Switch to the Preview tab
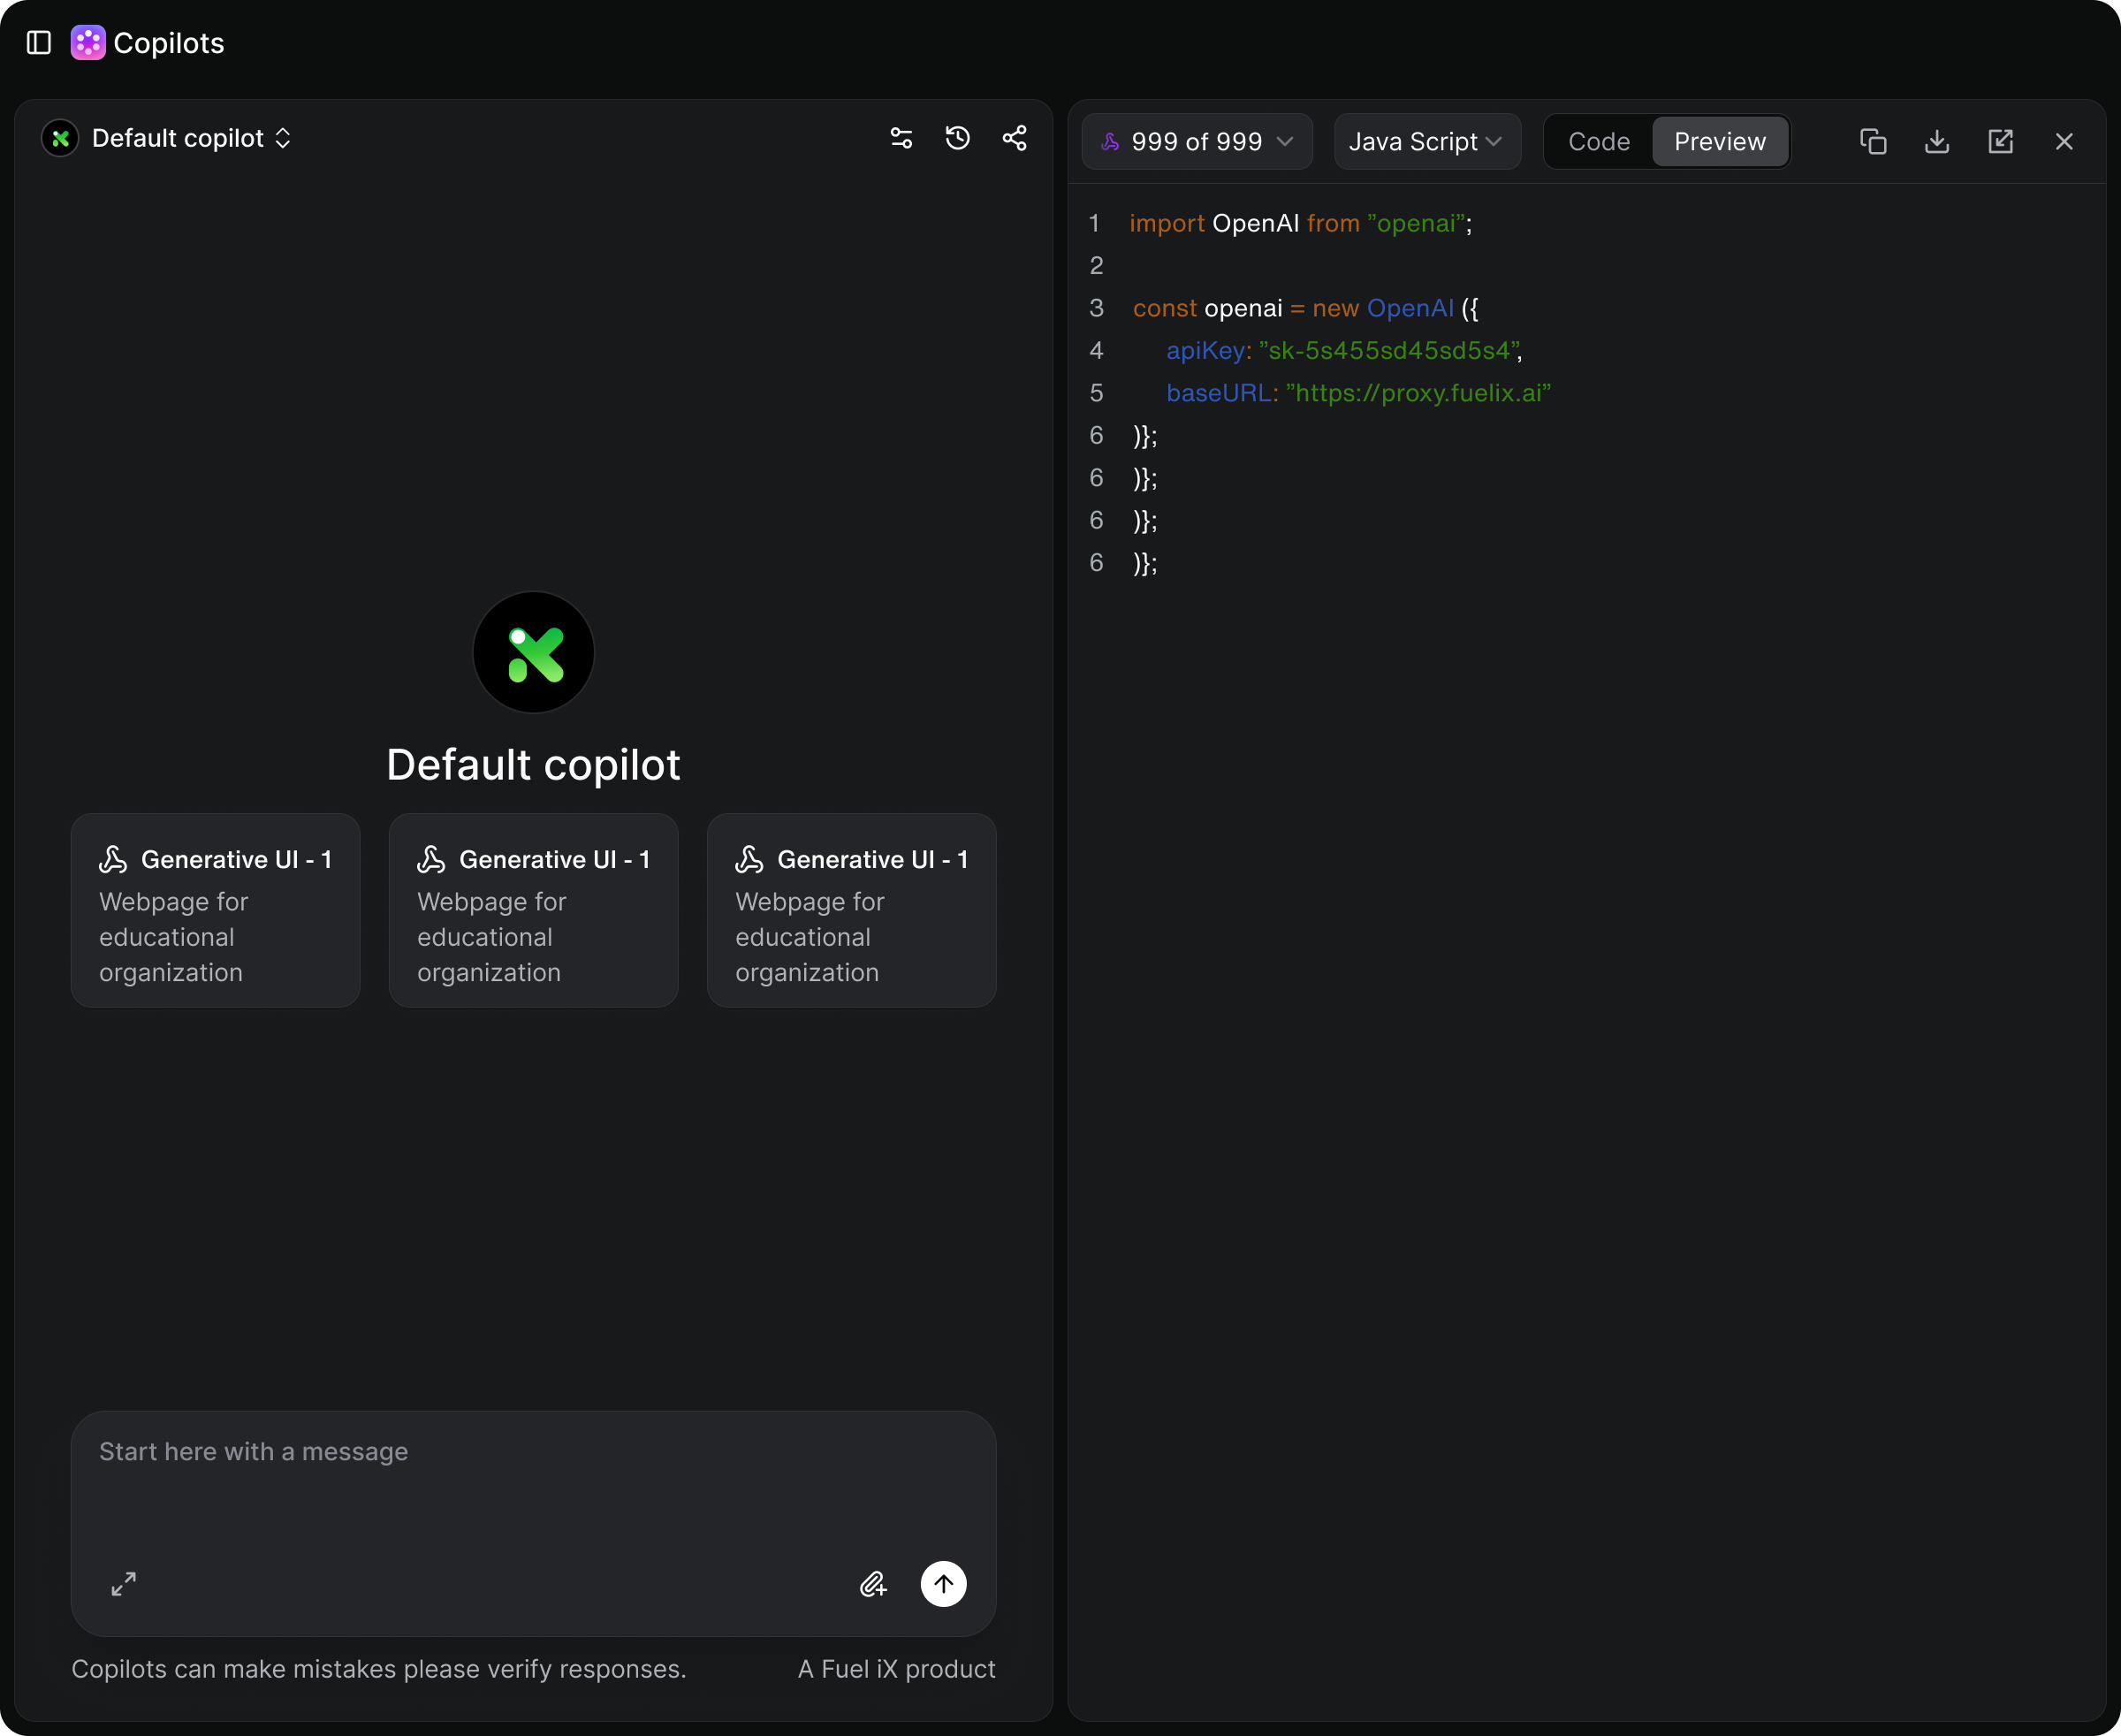The height and width of the screenshot is (1736, 2121). pos(1720,142)
